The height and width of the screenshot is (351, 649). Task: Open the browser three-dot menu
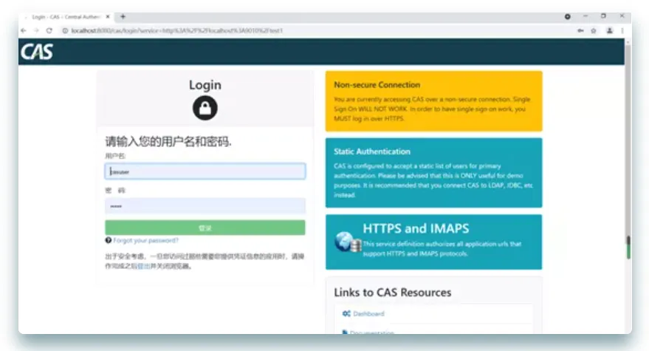tap(622, 30)
